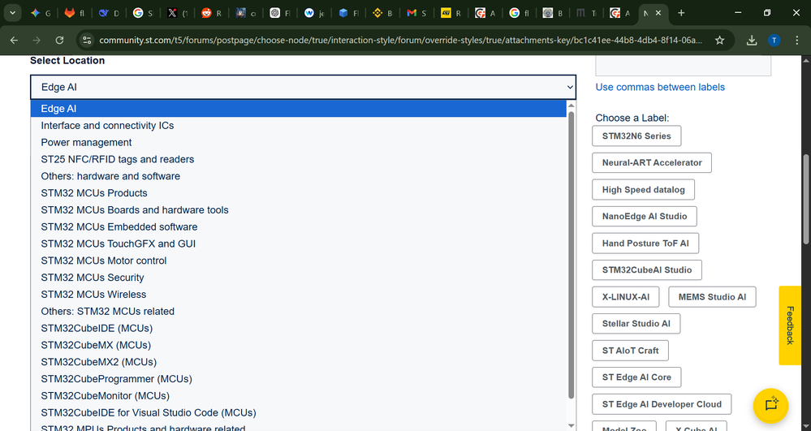Click the labels text input box
The height and width of the screenshot is (431, 811).
click(684, 66)
